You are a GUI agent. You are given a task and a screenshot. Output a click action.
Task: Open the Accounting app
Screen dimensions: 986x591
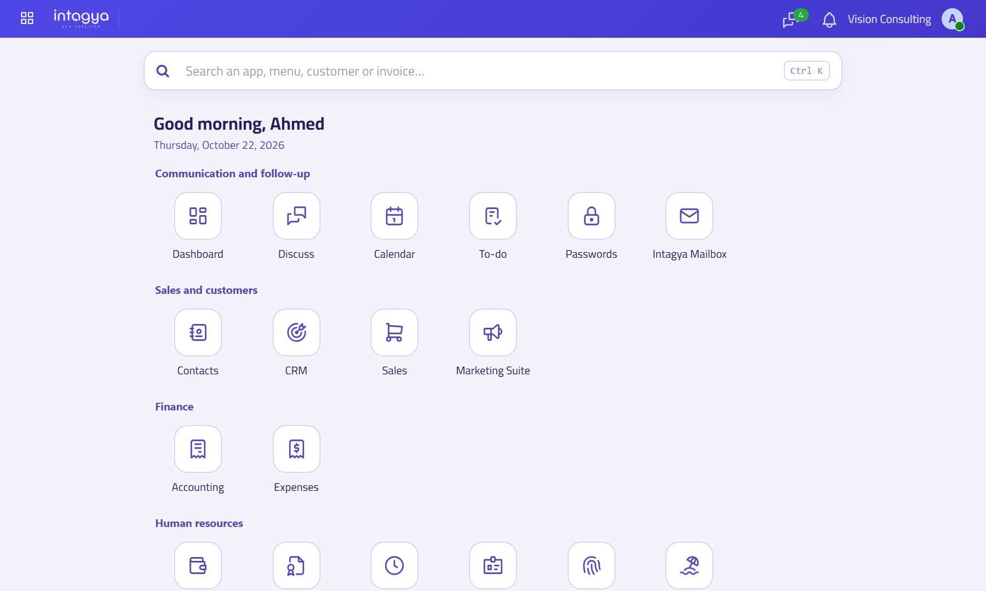[x=198, y=449]
